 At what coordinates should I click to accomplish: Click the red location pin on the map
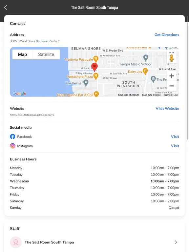(94, 67)
